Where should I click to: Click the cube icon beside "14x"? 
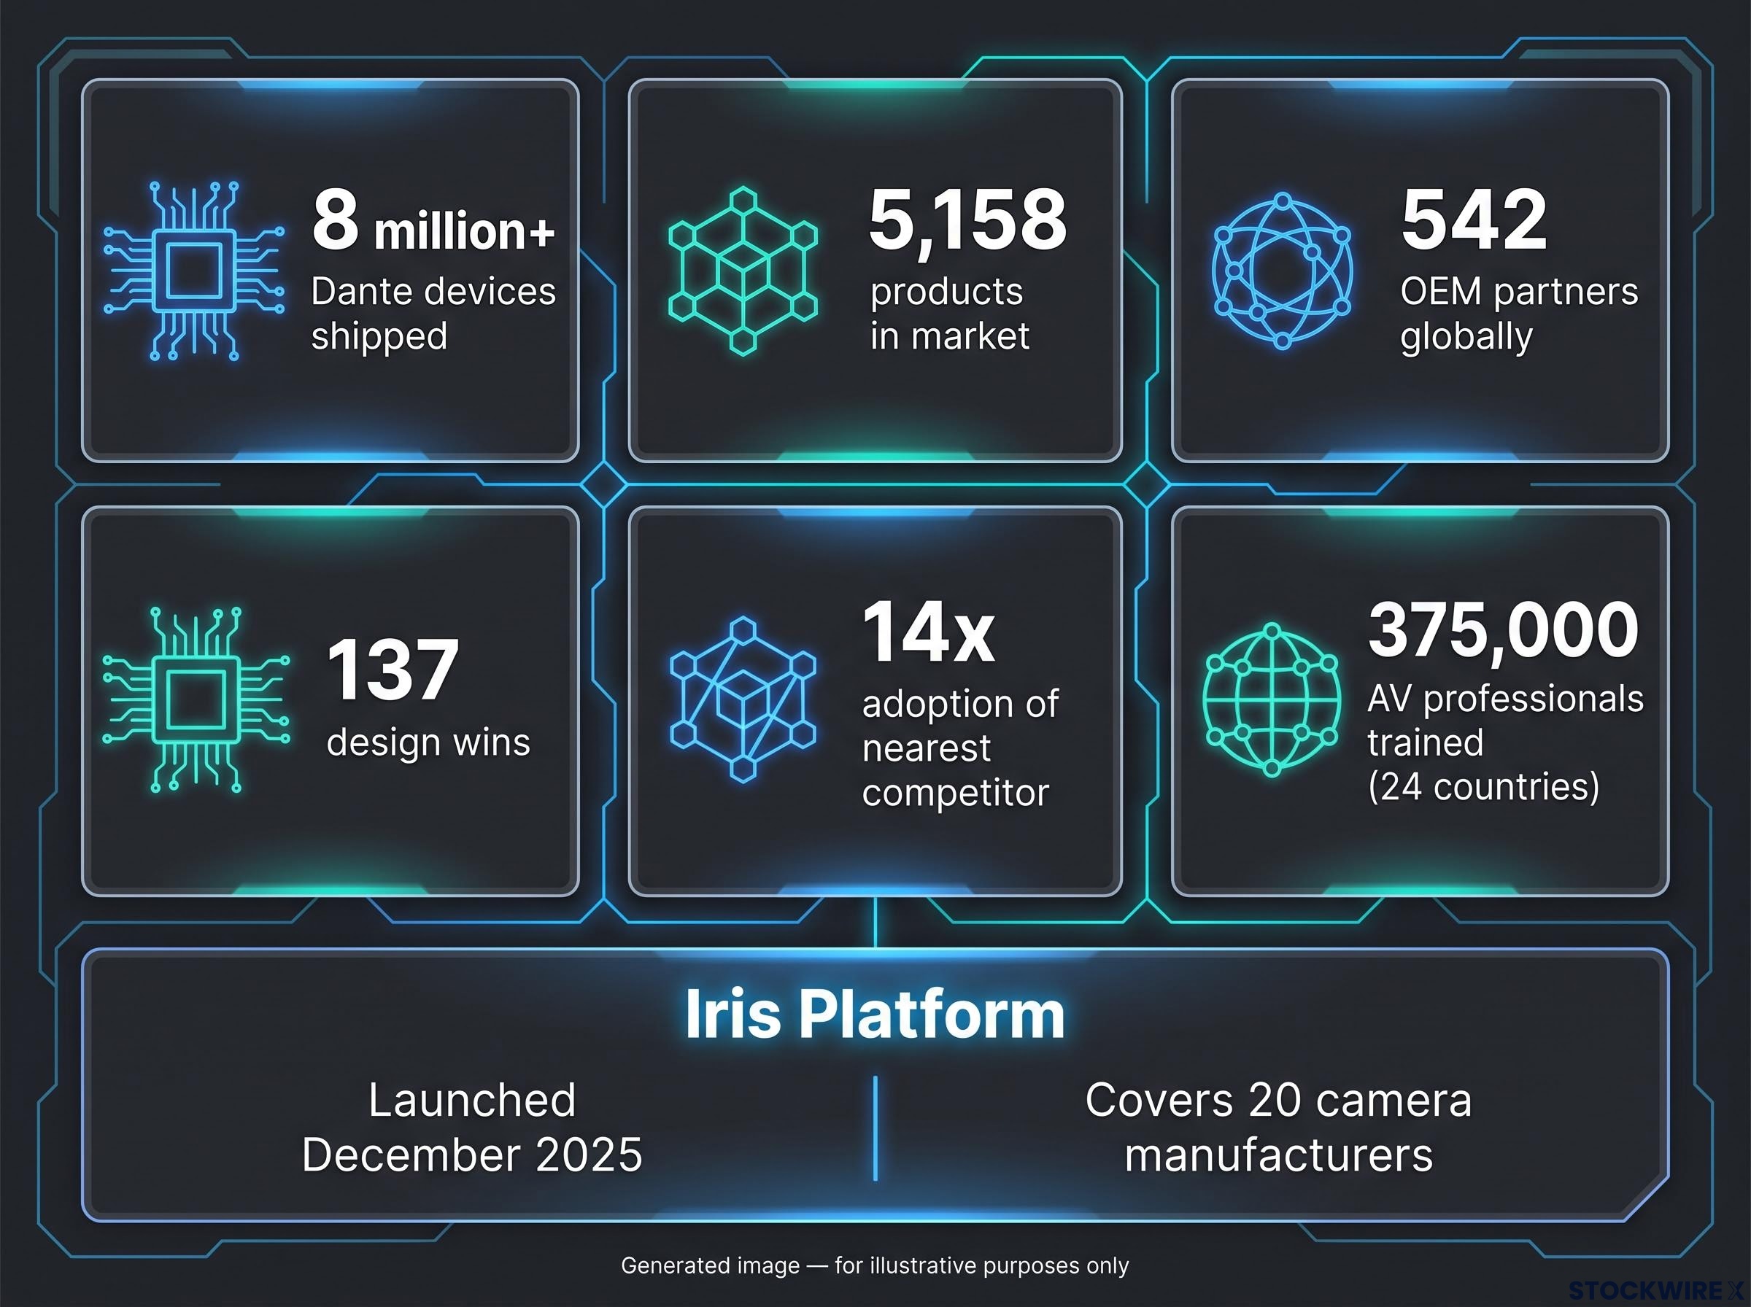point(742,699)
